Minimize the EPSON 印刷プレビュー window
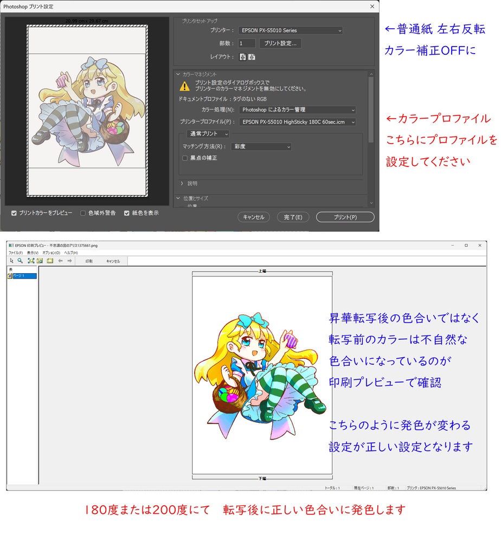 coord(453,246)
